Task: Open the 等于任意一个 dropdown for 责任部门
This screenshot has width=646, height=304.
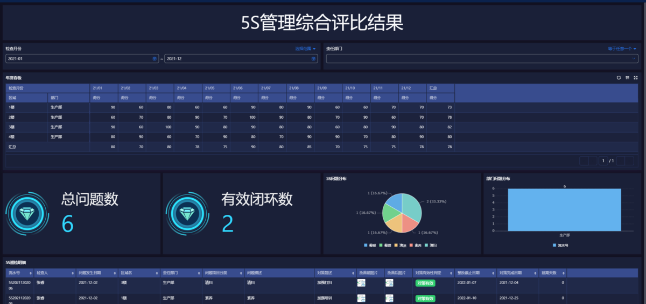Action: pyautogui.click(x=623, y=48)
